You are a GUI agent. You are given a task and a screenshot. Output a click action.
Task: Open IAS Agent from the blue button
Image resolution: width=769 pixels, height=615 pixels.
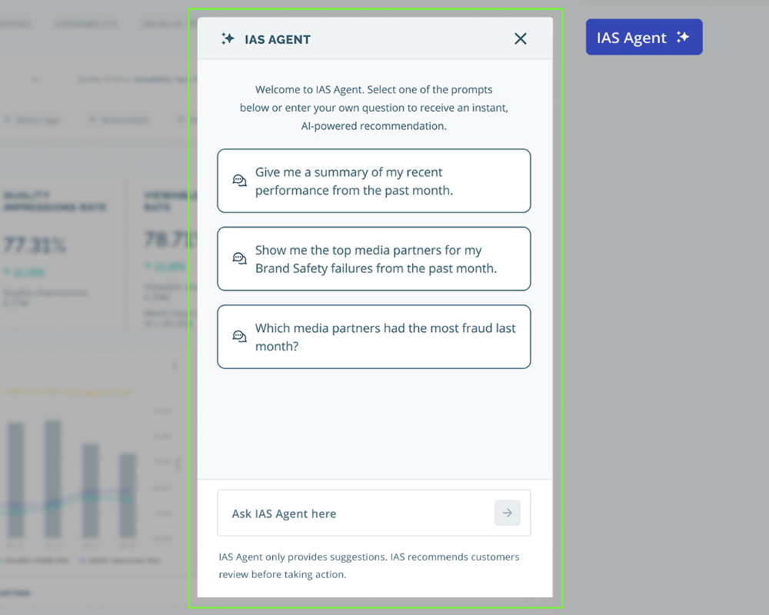coord(644,36)
